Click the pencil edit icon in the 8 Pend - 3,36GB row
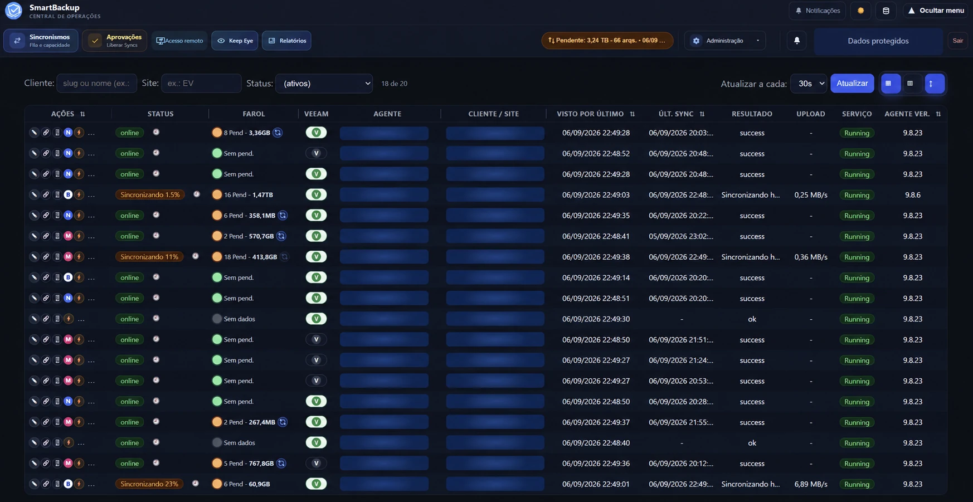 34,133
